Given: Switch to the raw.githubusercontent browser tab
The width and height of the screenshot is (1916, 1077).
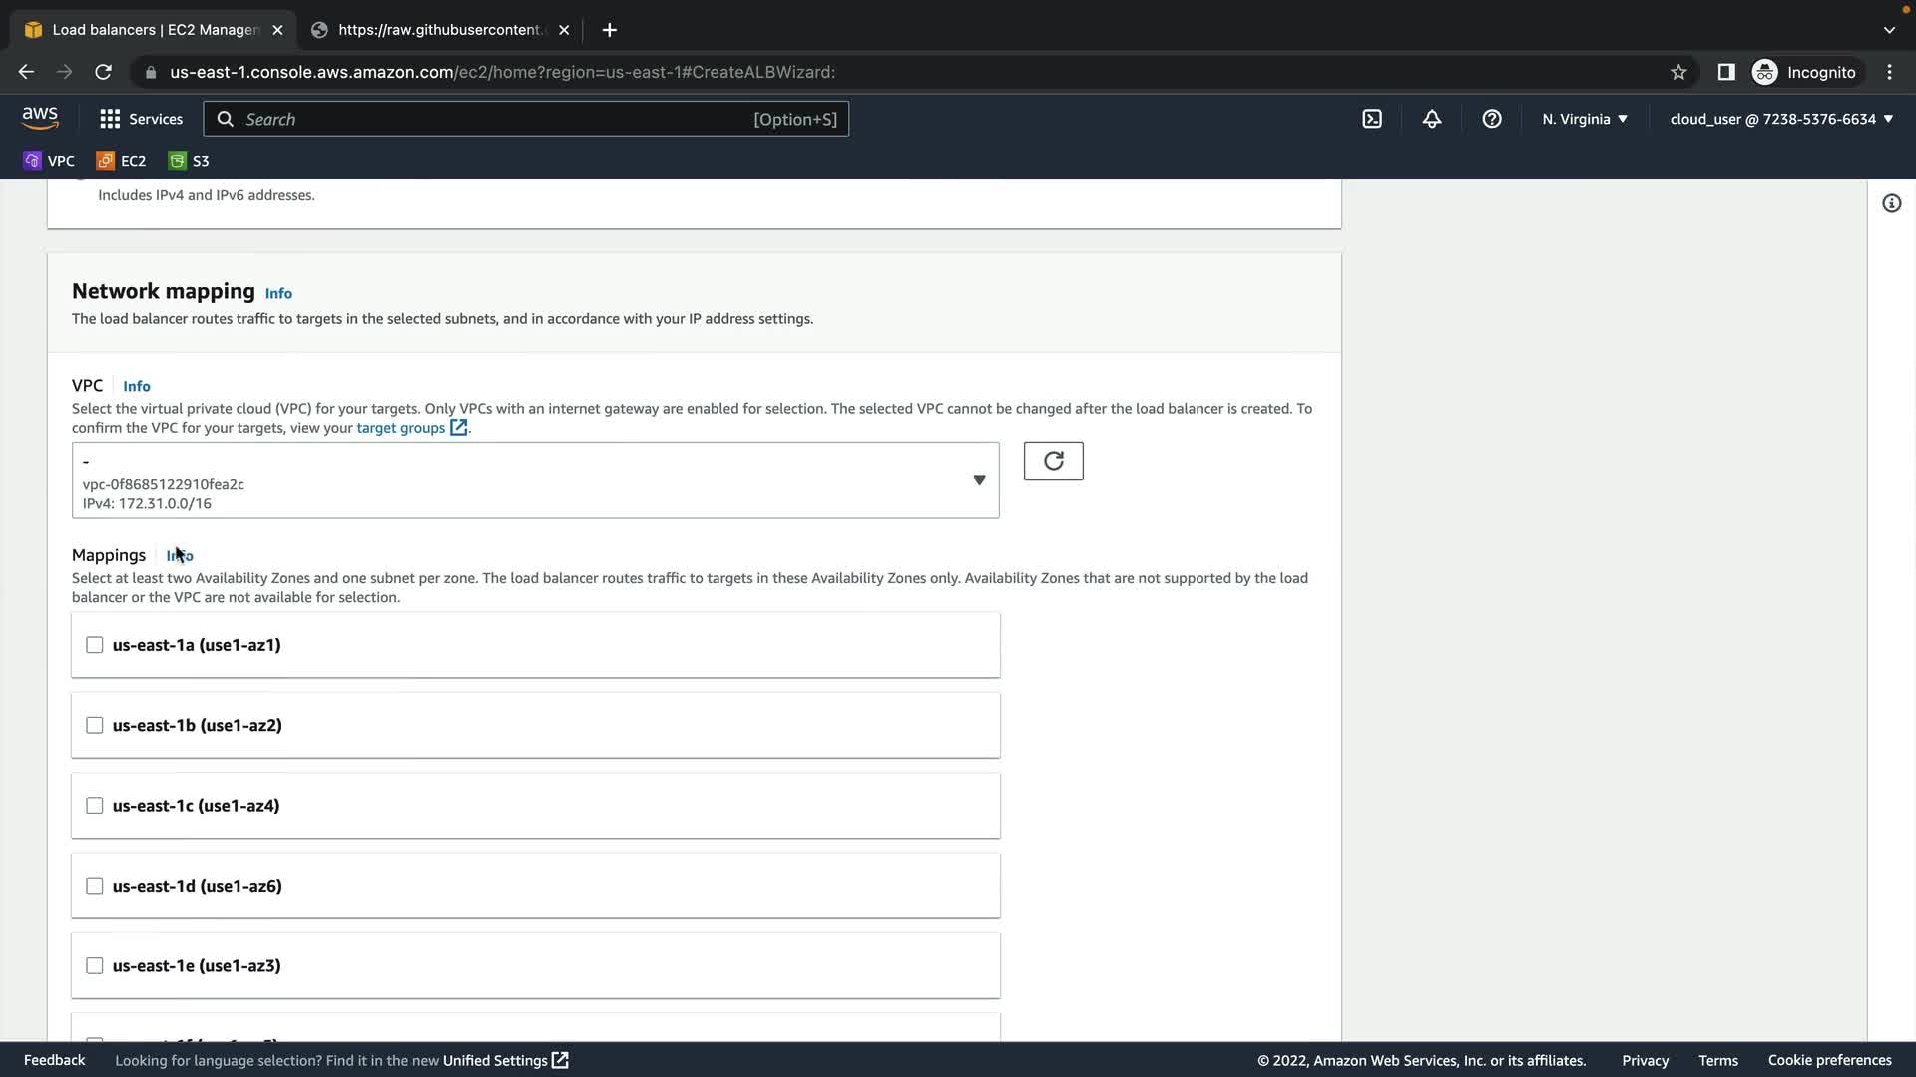Looking at the screenshot, I should pos(439,30).
